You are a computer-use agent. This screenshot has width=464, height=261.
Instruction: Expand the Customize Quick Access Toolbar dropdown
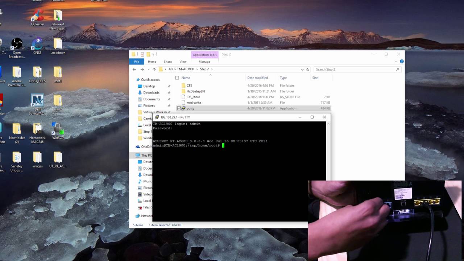(153, 54)
